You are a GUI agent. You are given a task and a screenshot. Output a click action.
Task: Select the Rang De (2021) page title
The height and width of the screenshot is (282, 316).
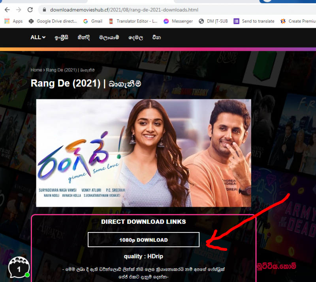click(86, 83)
